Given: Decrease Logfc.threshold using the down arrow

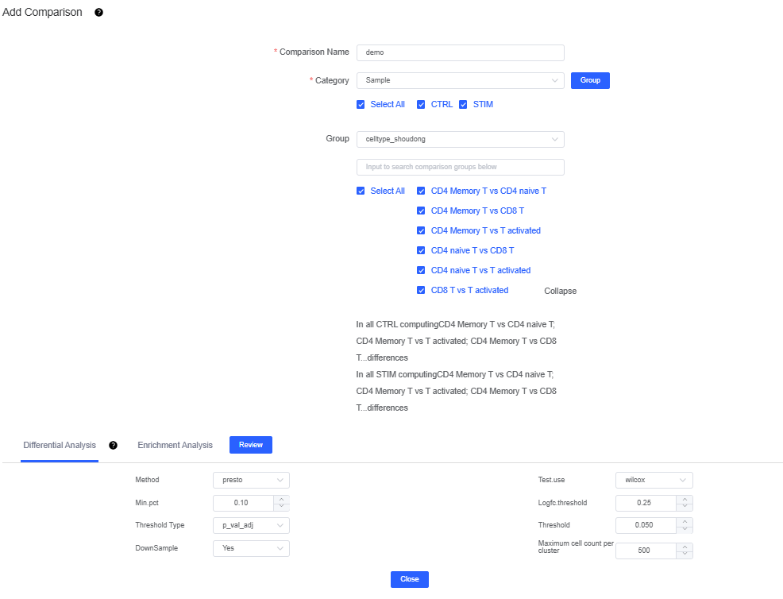Looking at the screenshot, I should 685,507.
